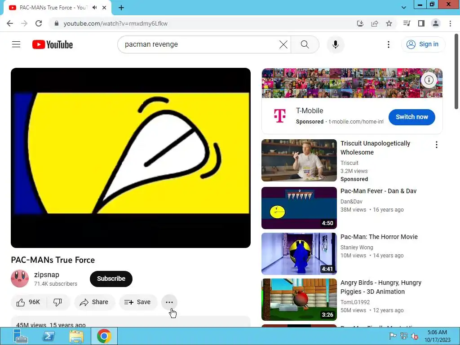Open File Explorer from taskbar
The width and height of the screenshot is (460, 345).
pos(76,336)
